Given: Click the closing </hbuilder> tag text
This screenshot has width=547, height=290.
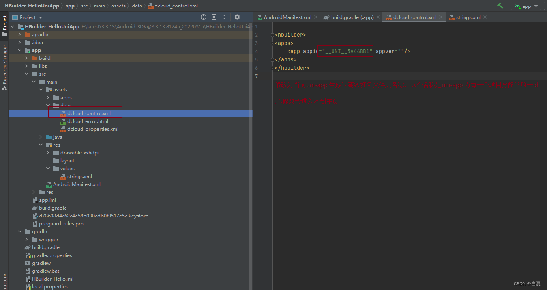Looking at the screenshot, I should click(292, 68).
